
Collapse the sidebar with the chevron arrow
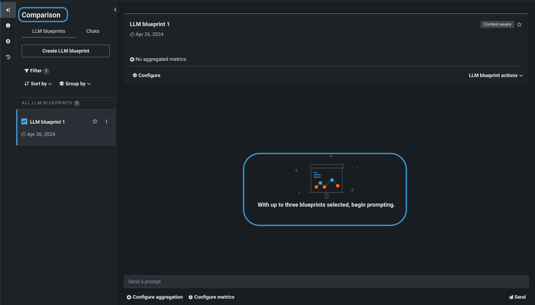(115, 10)
